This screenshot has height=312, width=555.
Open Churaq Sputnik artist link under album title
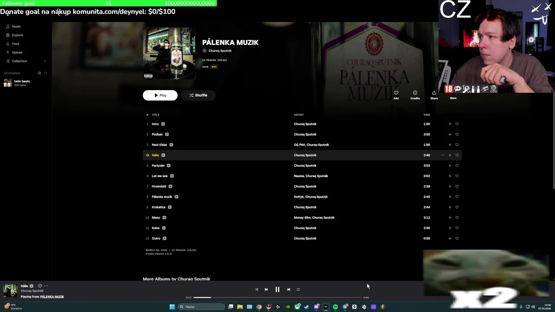220,51
